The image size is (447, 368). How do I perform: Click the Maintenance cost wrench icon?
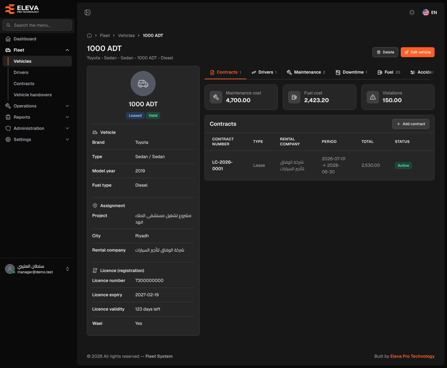[216, 97]
